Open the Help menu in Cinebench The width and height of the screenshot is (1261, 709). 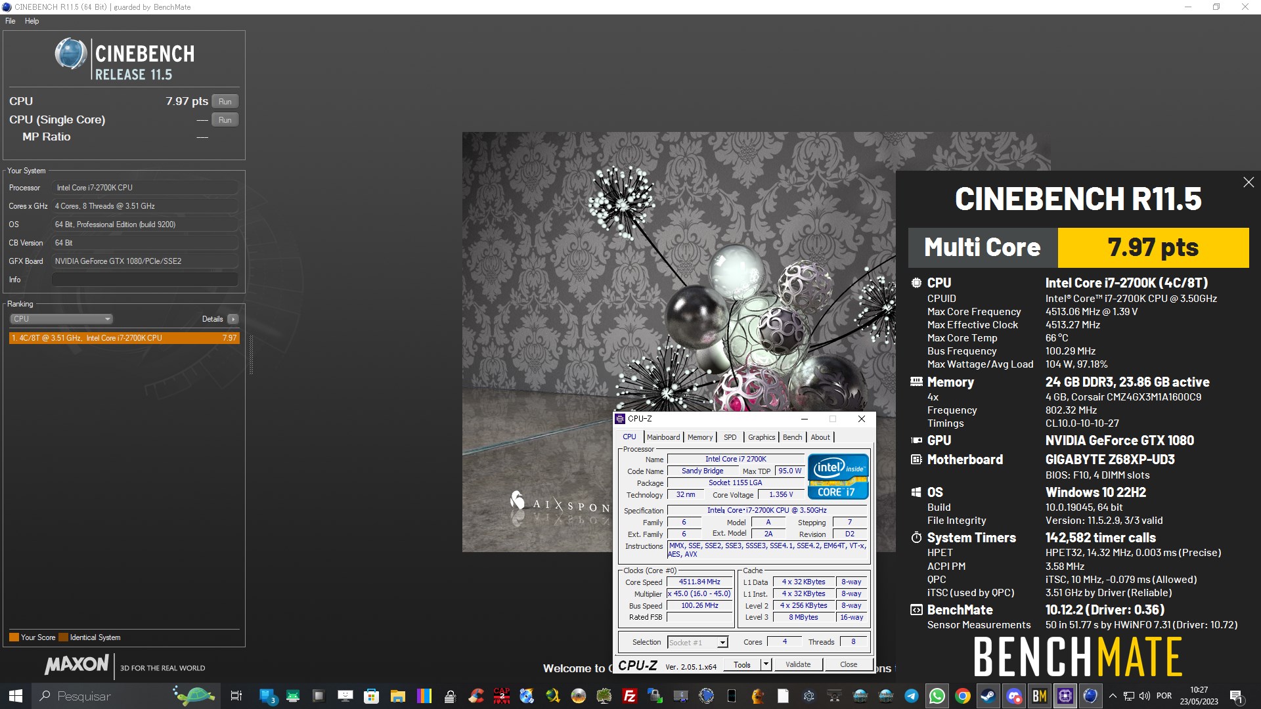[32, 21]
